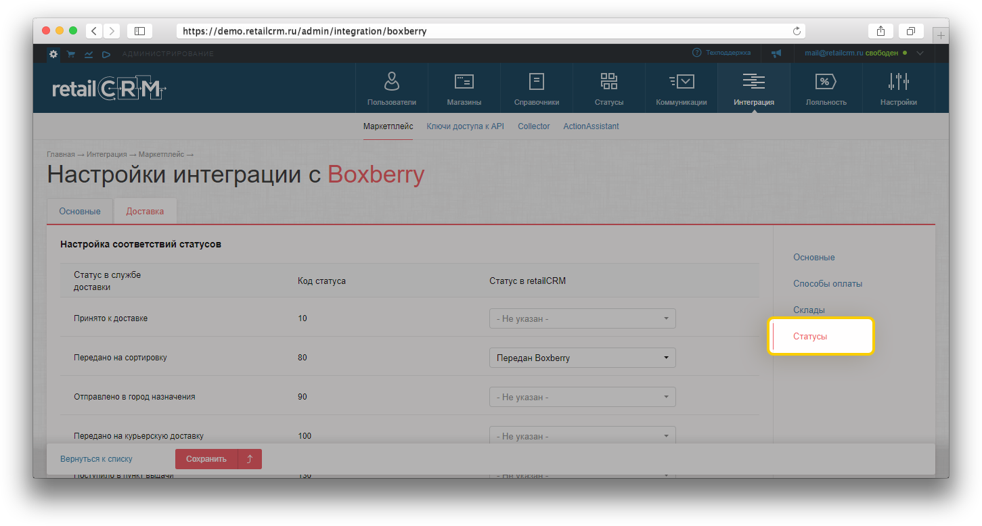Screen dimensions: 982x526
Task: Click the Техподдержка help link
Action: point(721,53)
